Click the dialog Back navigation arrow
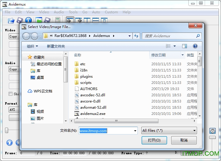Screen dimensions: 221x161 point(26,36)
